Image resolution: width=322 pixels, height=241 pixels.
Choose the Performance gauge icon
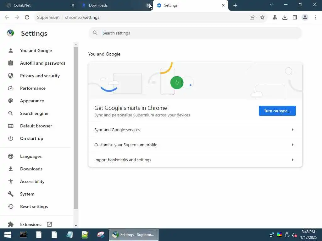(x=11, y=88)
